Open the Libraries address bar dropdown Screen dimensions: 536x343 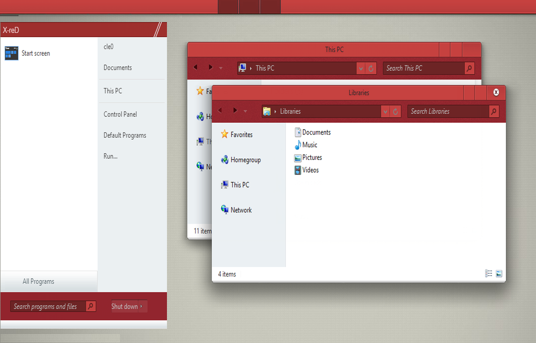[385, 111]
